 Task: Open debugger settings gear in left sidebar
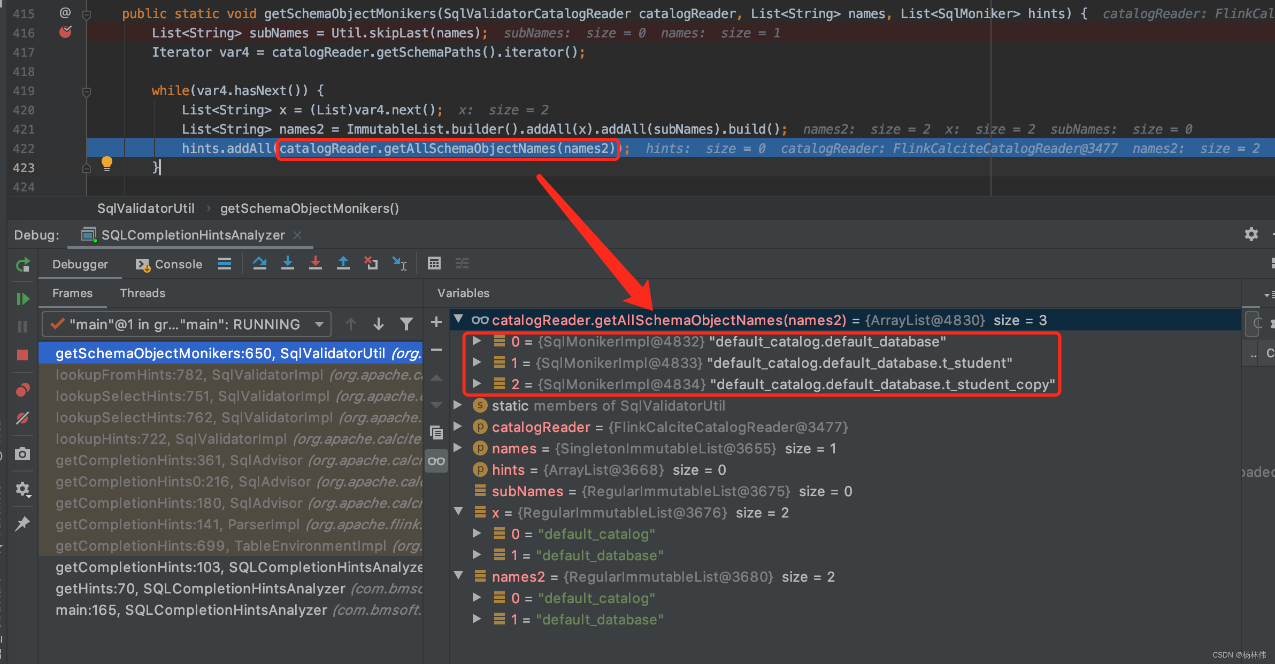tap(22, 489)
